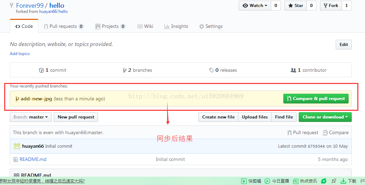Click the rocket accelerator icon in status bar

pos(334,181)
